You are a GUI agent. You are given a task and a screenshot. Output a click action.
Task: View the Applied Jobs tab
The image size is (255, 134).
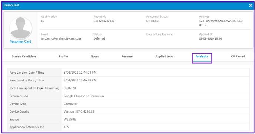click(x=164, y=56)
